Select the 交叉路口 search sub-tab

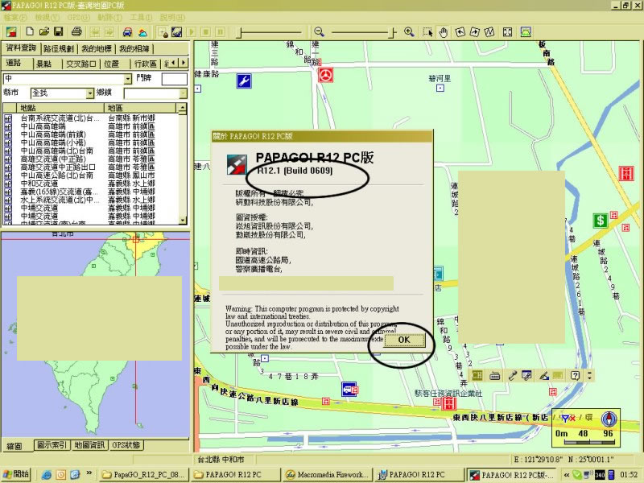pyautogui.click(x=81, y=64)
